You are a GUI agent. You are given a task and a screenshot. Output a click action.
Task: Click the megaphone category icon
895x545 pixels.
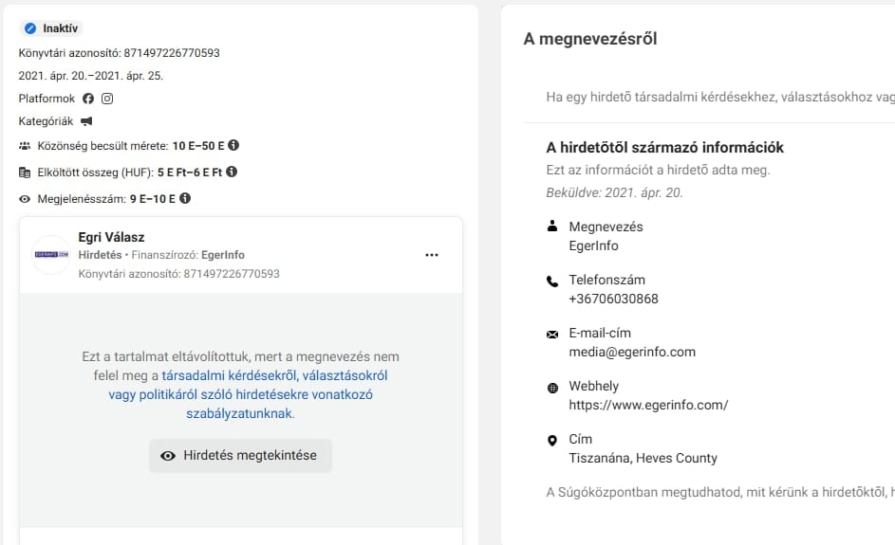(x=86, y=121)
